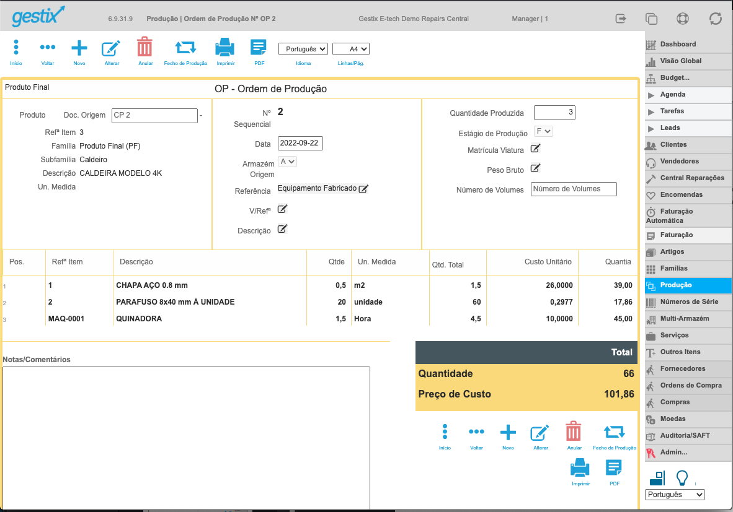Click the bottom Início icon
Image resolution: width=733 pixels, height=512 pixels.
[x=445, y=432]
